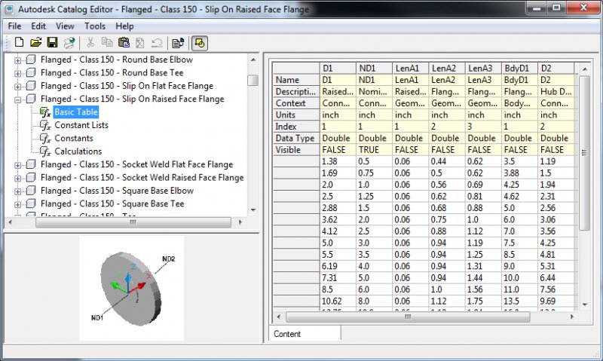Click the 13.5 cell in BdyD1 column
This screenshot has height=361, width=603.
(519, 301)
